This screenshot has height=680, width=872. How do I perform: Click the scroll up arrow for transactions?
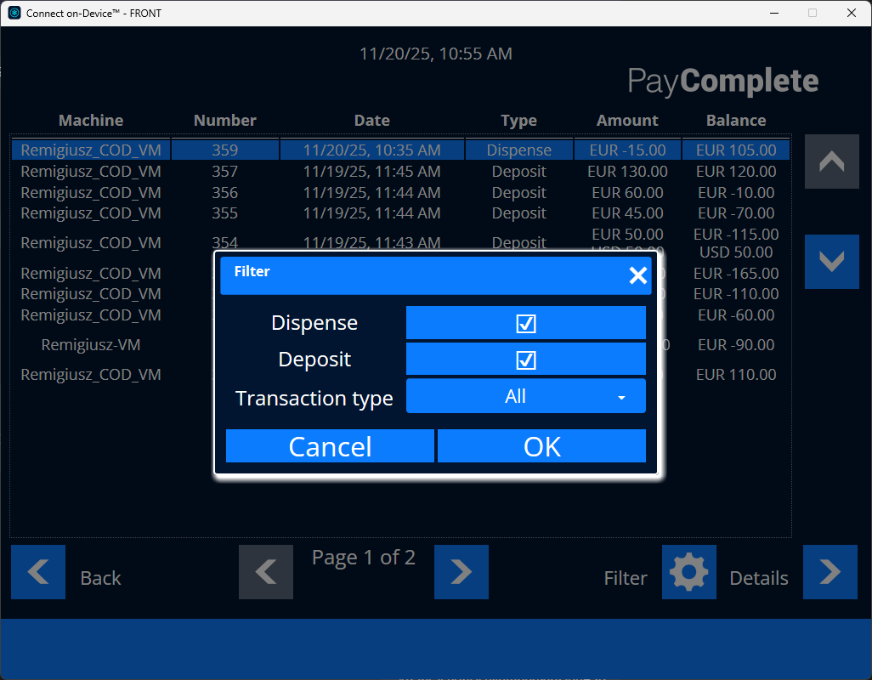click(831, 161)
